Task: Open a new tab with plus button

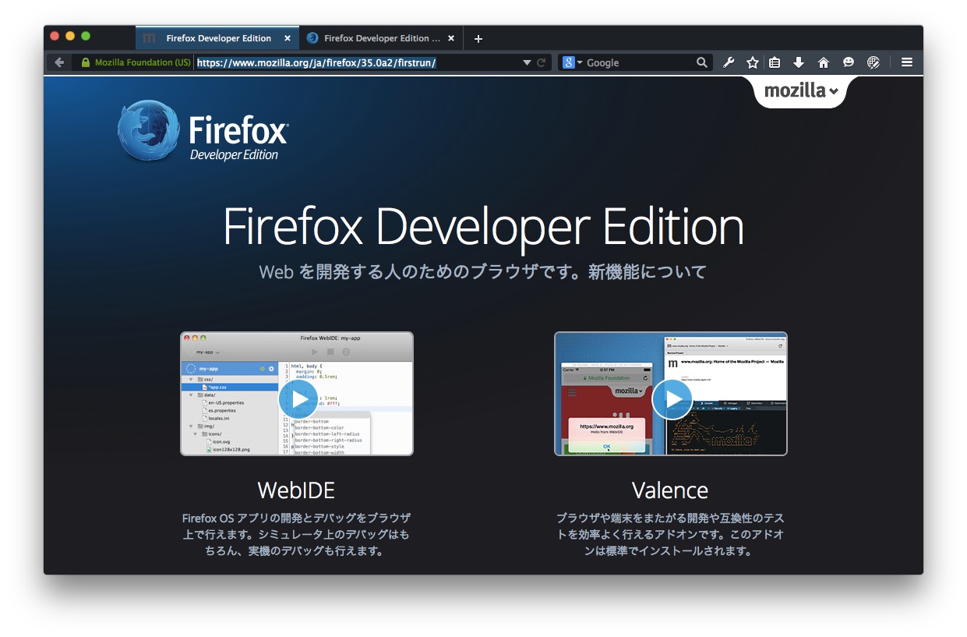Action: [x=478, y=38]
